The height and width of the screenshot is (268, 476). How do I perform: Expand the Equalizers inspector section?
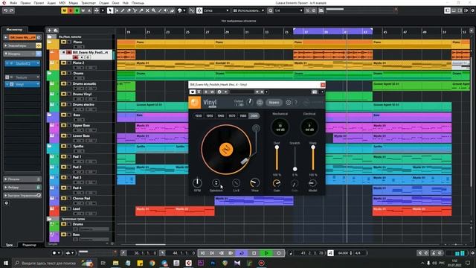[x=22, y=45]
